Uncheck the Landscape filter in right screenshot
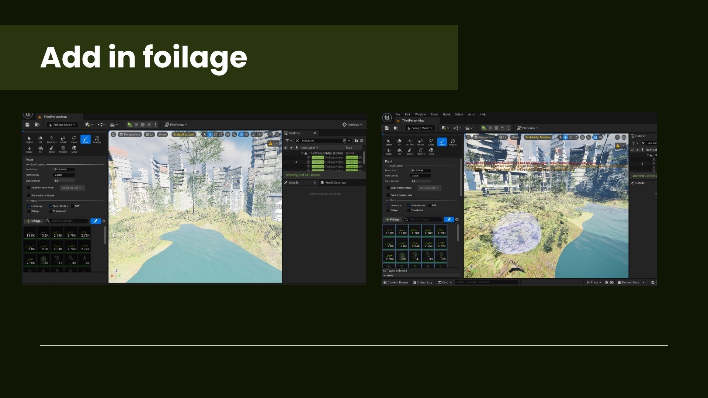708x398 pixels. (x=388, y=205)
